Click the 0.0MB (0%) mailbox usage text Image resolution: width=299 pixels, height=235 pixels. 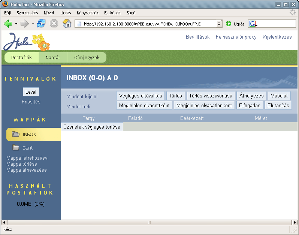(x=31, y=204)
